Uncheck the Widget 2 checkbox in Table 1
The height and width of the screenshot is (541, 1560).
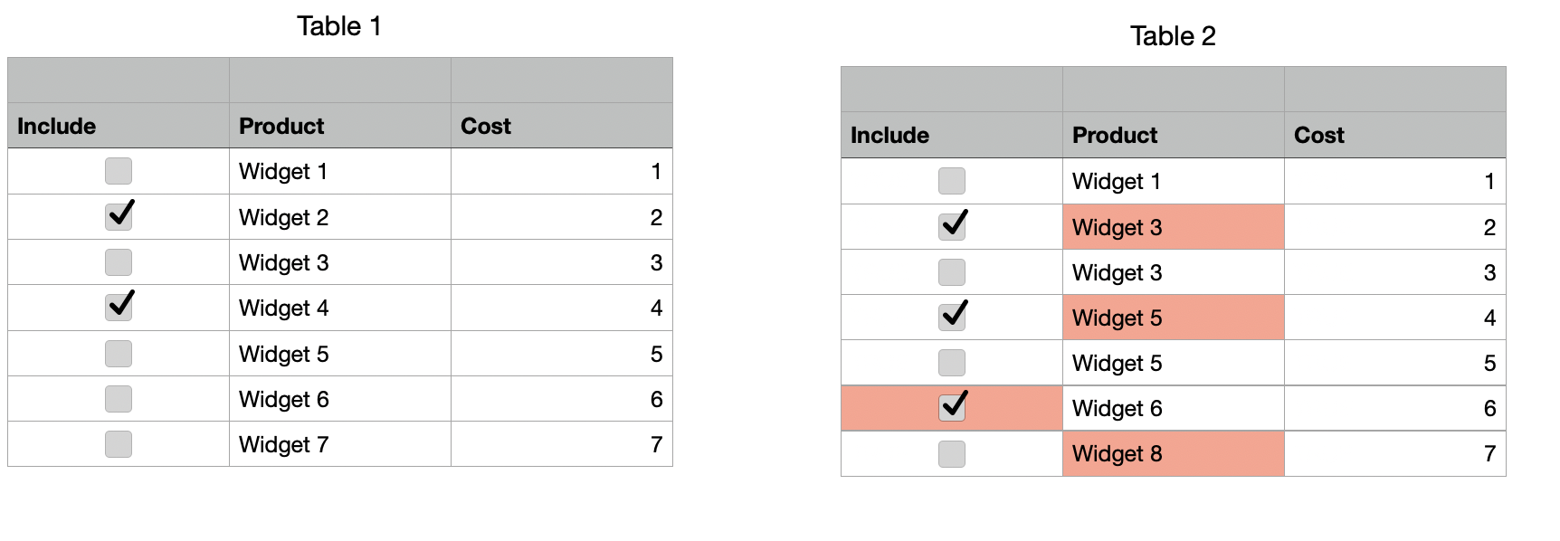pos(119,216)
